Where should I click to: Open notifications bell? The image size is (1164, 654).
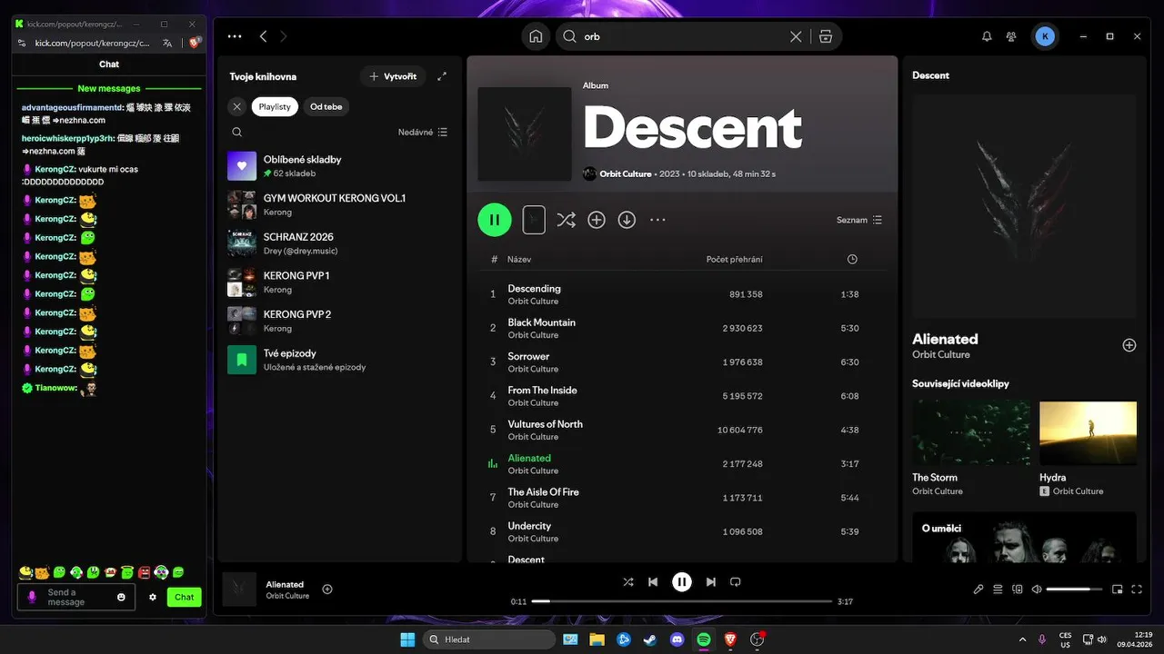point(987,36)
